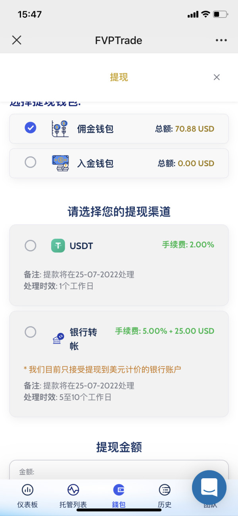Tap the USDT 手续费 2.00% label
This screenshot has height=516, width=238.
(x=188, y=245)
